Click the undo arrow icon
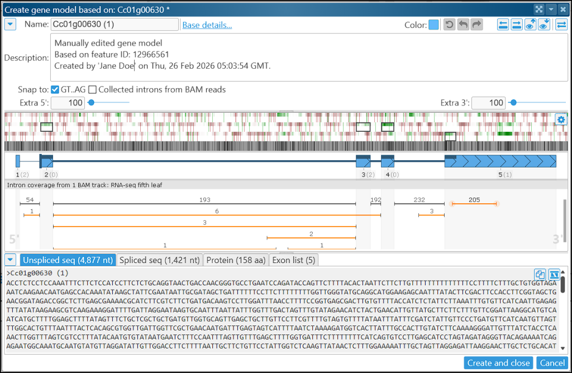 point(463,25)
